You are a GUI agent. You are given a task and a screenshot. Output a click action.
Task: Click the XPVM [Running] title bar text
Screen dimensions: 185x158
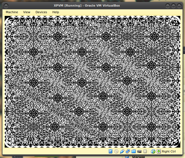pyautogui.click(x=87, y=5)
